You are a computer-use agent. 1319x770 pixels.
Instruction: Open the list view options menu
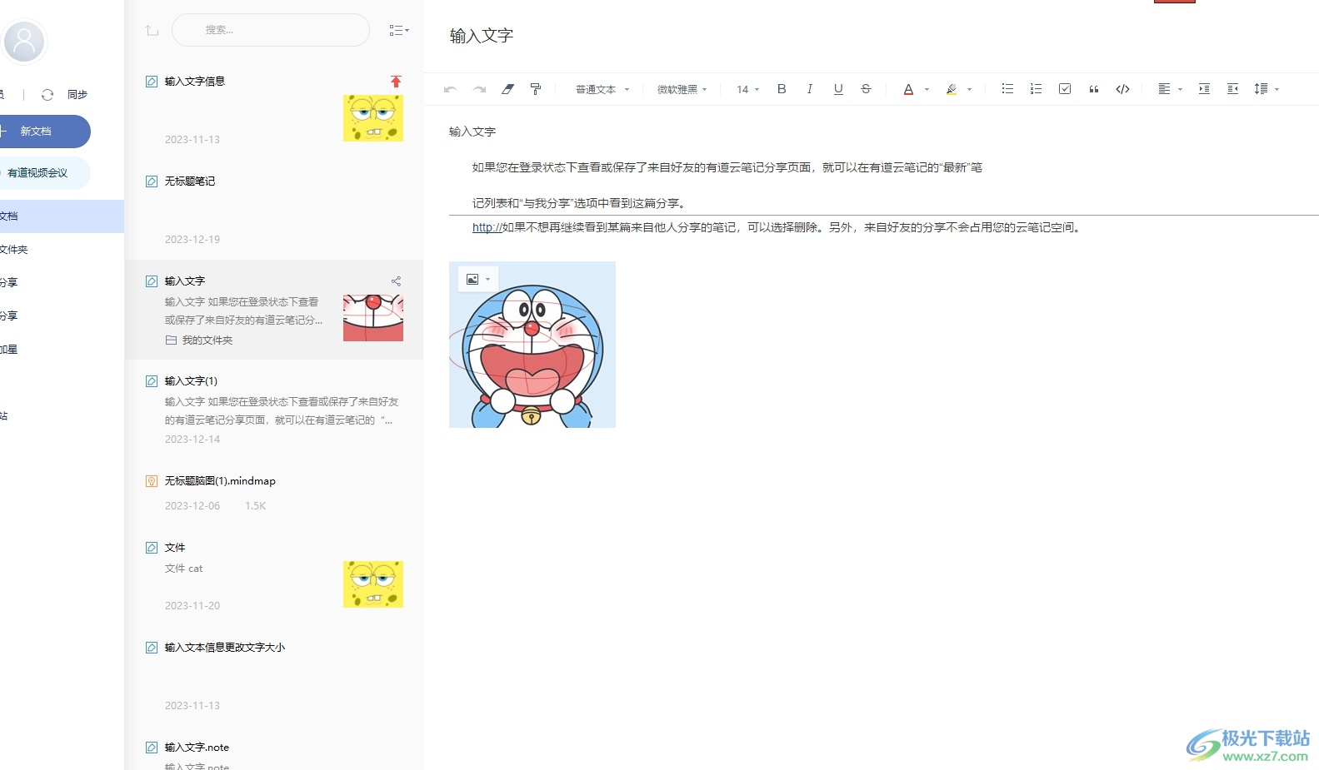399,30
